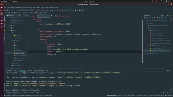
Task: Select routing.yaml in project tree
Action: pyautogui.click(x=19, y=61)
